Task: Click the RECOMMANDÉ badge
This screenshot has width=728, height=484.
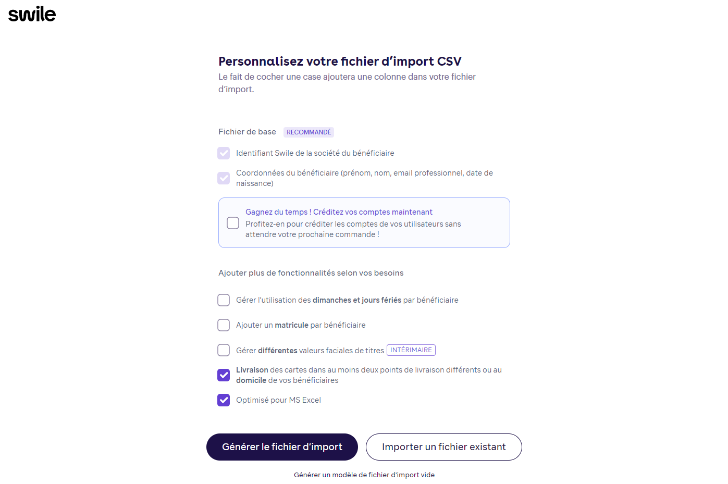Action: (x=309, y=132)
